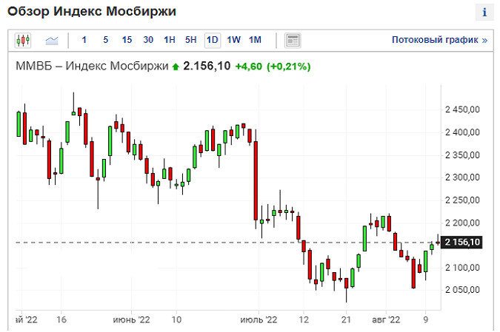Select the 1D daily timeframe
Screen dimensions: 500x332
tap(213, 40)
